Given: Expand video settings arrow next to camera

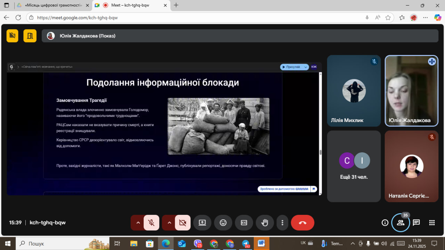Looking at the screenshot, I should pyautogui.click(x=169, y=223).
